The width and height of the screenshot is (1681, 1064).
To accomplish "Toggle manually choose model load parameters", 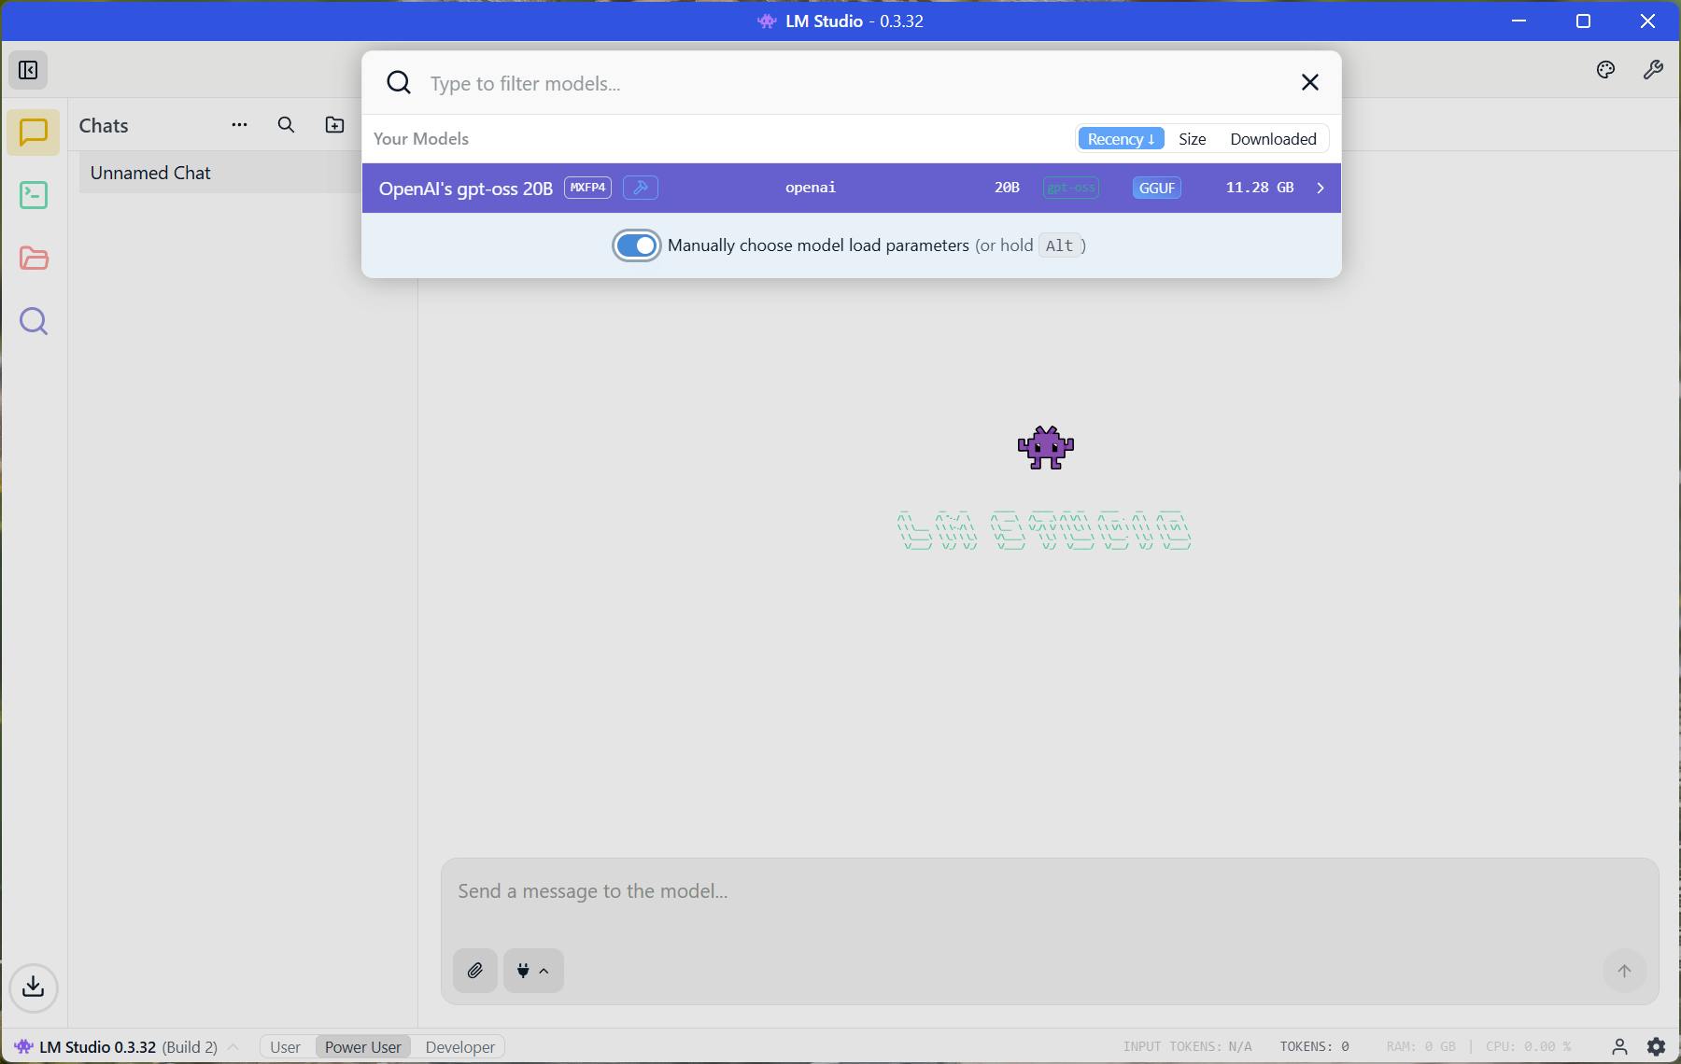I will tap(636, 245).
